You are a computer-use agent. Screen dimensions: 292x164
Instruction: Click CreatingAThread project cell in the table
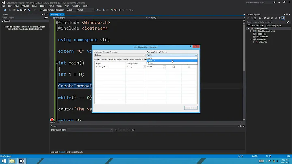click(x=103, y=67)
